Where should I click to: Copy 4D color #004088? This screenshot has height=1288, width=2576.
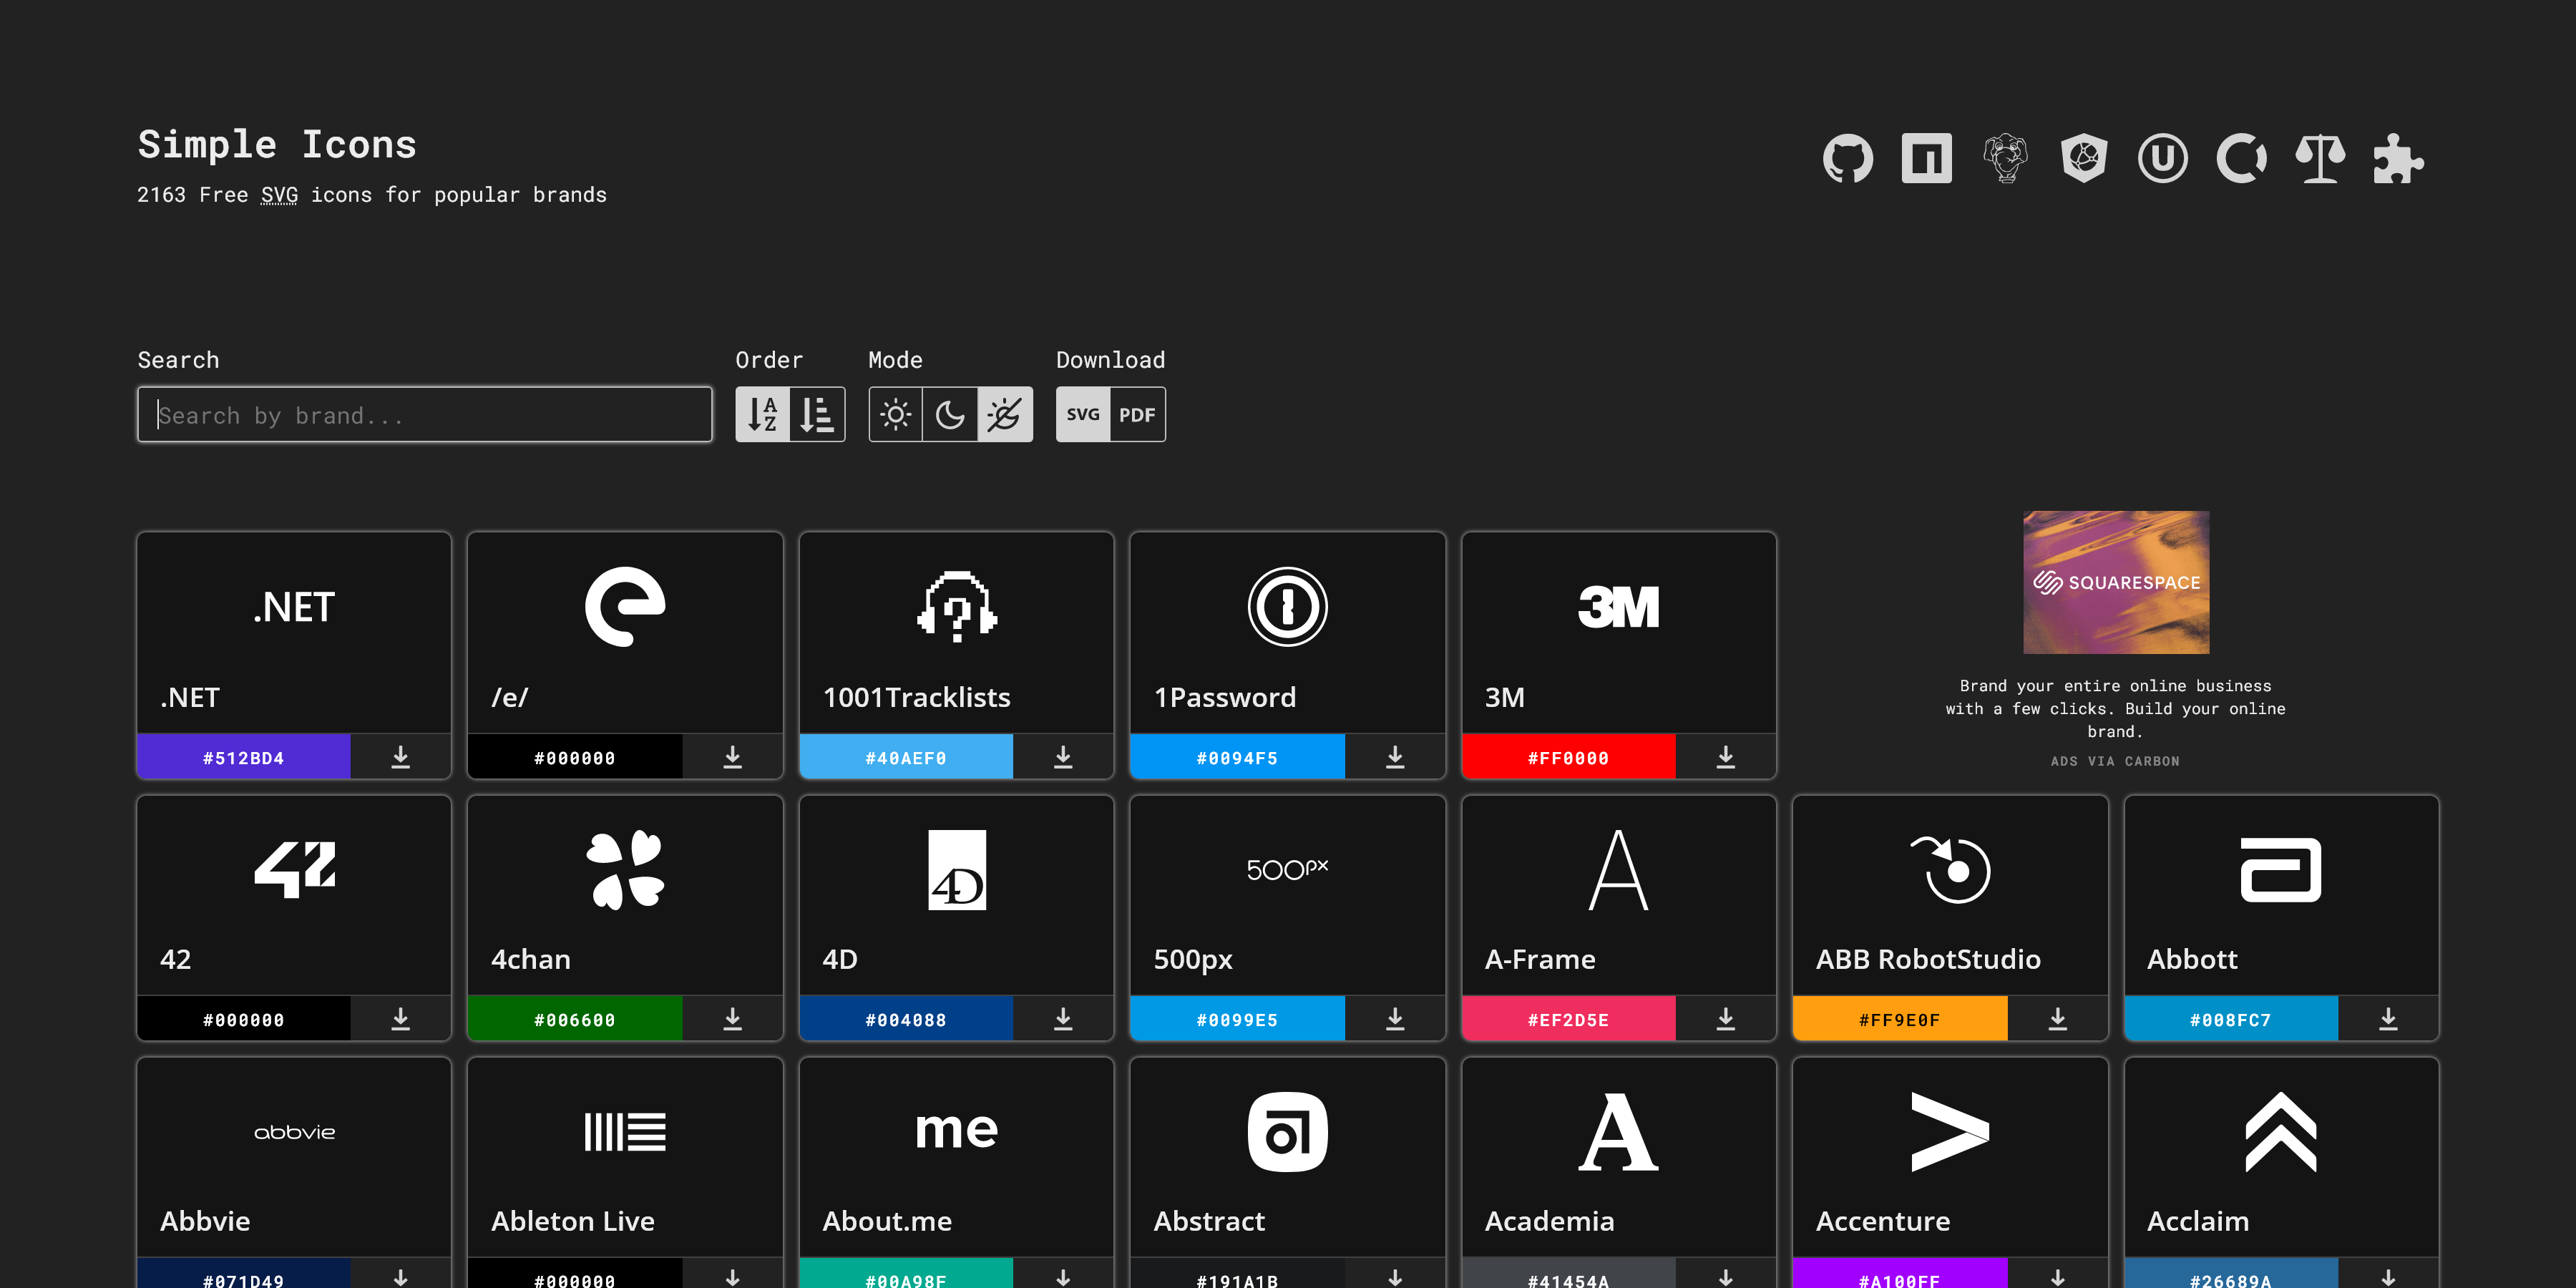(906, 1019)
